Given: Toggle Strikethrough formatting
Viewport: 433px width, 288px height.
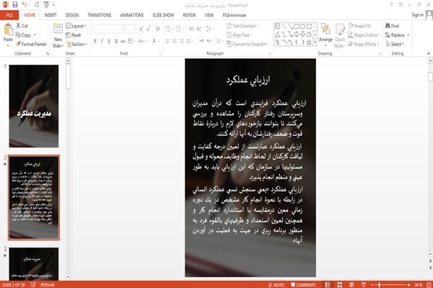Looking at the screenshot, I should 123,41.
